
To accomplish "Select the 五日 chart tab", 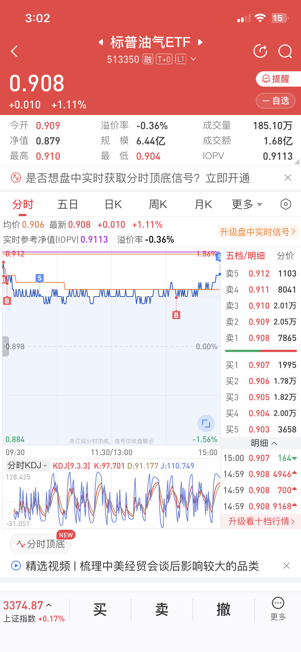I will tap(68, 204).
